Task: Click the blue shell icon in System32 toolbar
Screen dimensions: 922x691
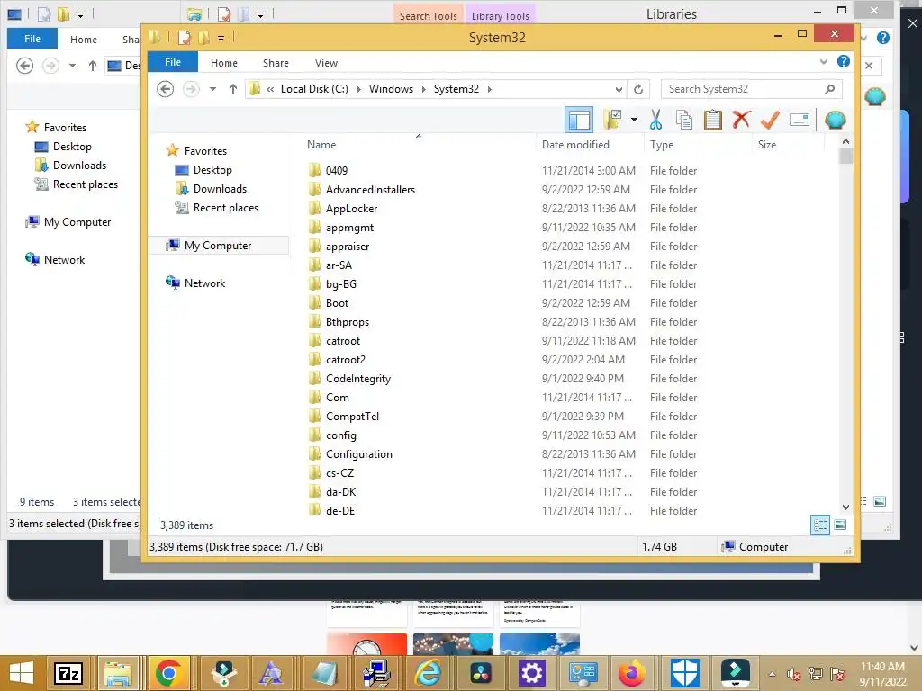Action: pos(835,120)
